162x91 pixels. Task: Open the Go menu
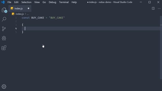(x=44, y=2)
